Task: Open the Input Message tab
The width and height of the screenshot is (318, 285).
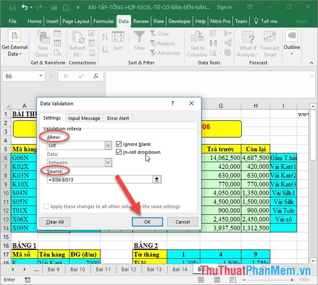Action: (84, 118)
